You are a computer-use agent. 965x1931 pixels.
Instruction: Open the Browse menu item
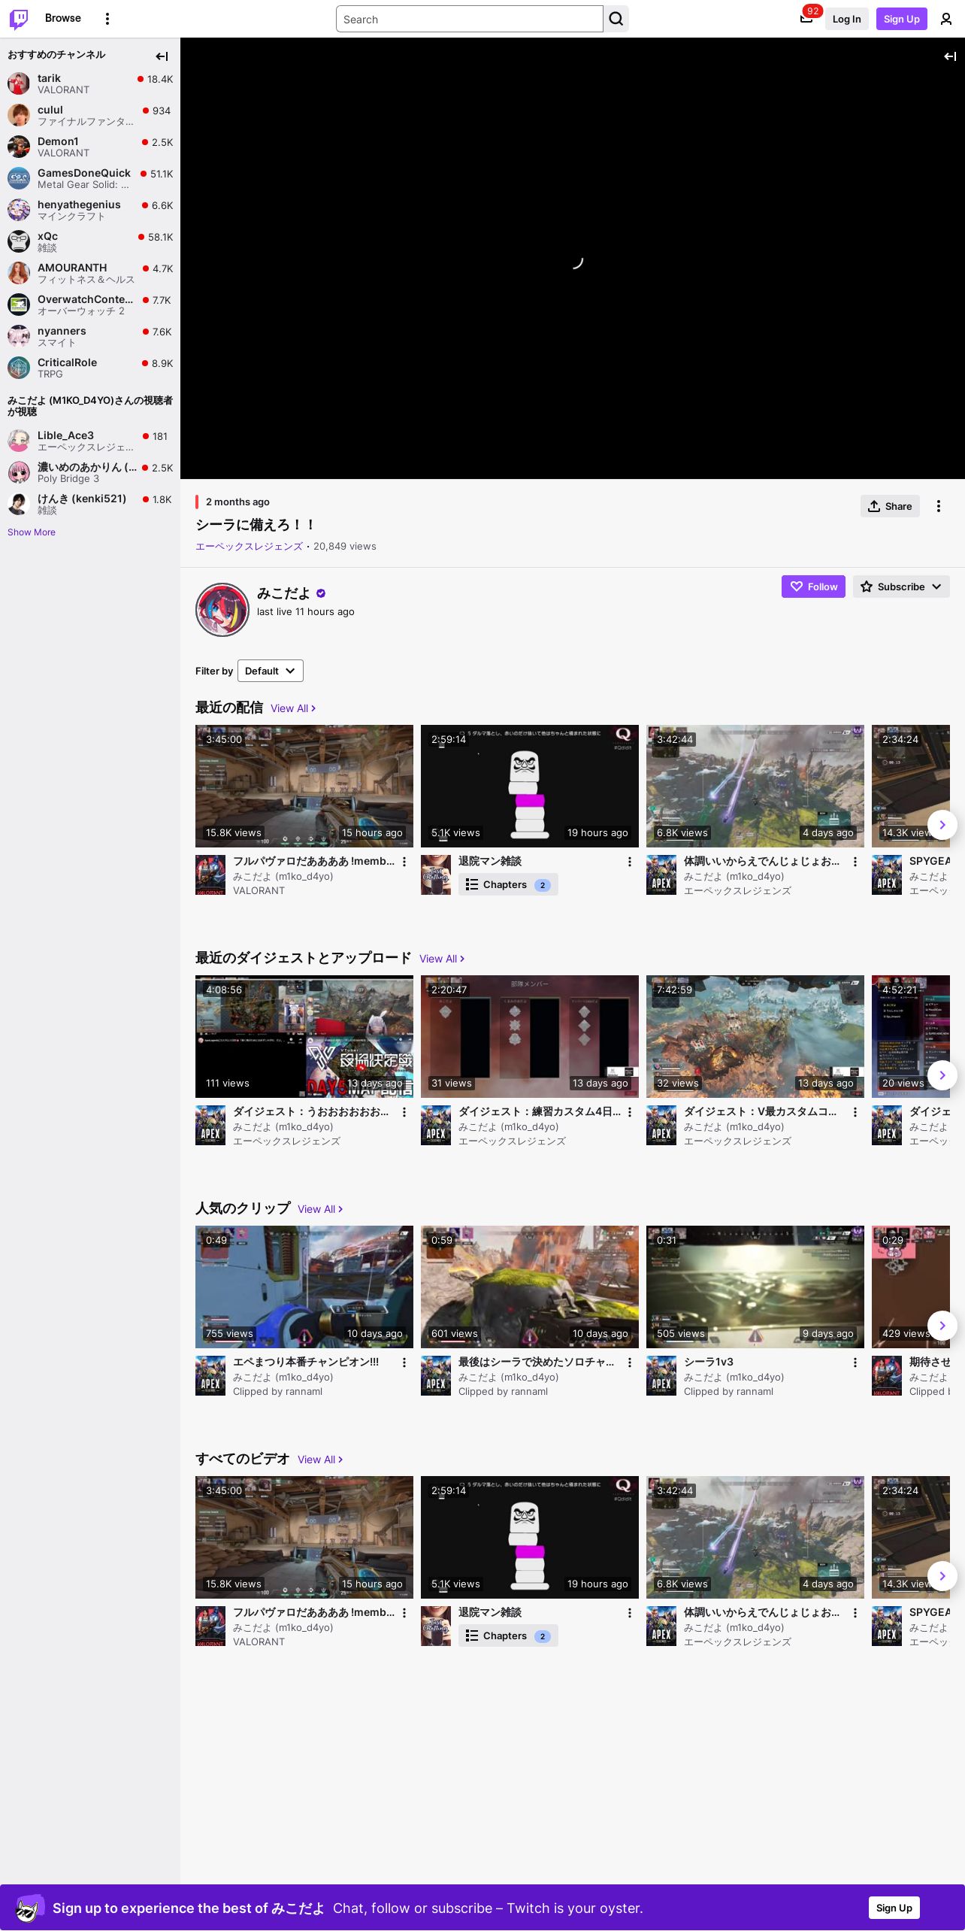pos(63,18)
